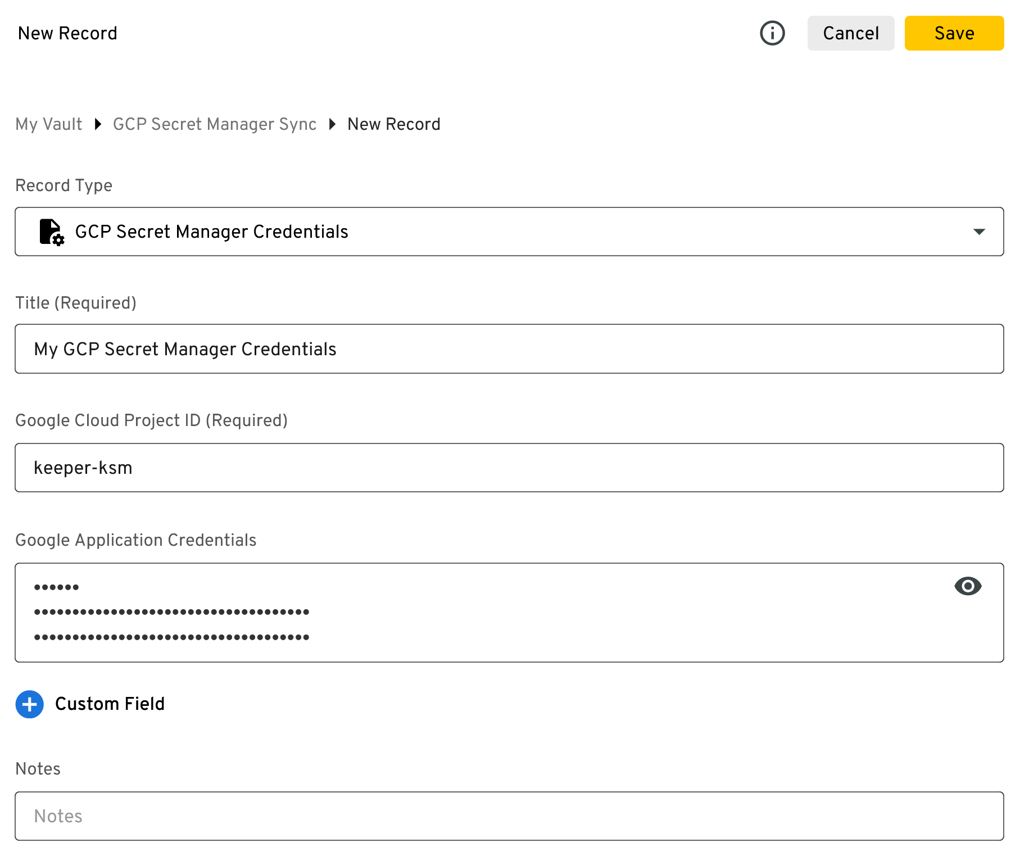Click inside the Notes text box
Viewport: 1020px width, 865px height.
coord(509,816)
